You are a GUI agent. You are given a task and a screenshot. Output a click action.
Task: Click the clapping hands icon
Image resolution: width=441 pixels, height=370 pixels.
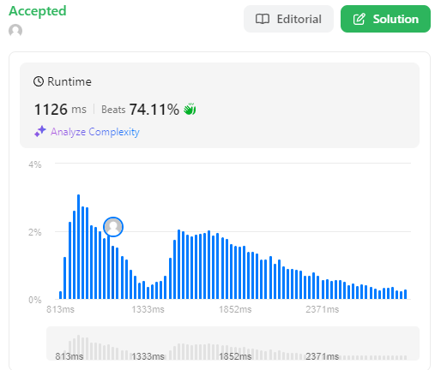click(190, 109)
